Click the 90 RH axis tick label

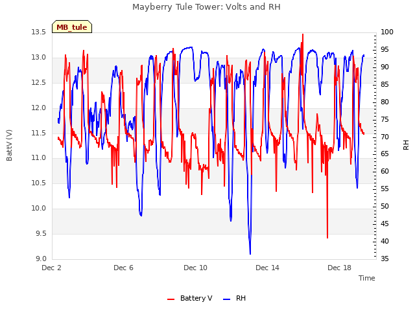click(x=385, y=67)
